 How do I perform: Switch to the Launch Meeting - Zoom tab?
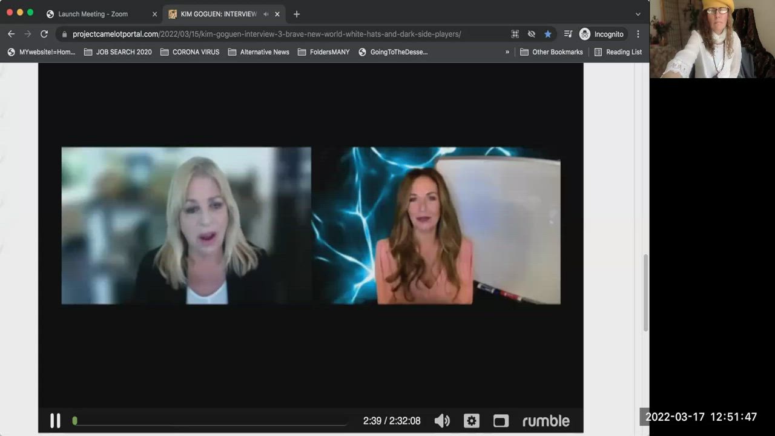pos(93,14)
